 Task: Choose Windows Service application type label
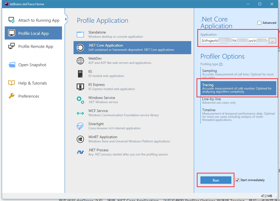click(x=102, y=98)
